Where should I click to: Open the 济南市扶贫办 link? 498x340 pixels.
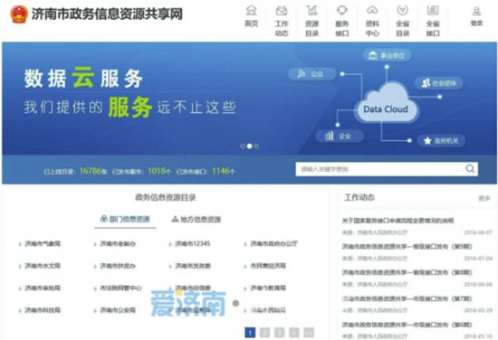tap(118, 266)
